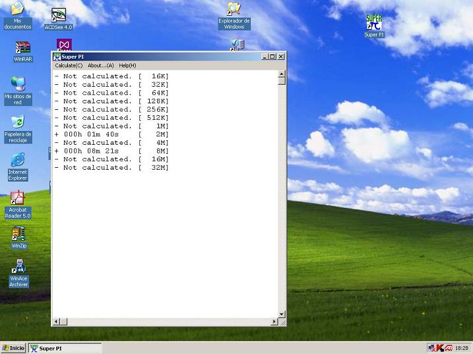Open the ACDSee 4.0 desktop icon
Viewport: 473px width, 354px height.
(x=58, y=16)
